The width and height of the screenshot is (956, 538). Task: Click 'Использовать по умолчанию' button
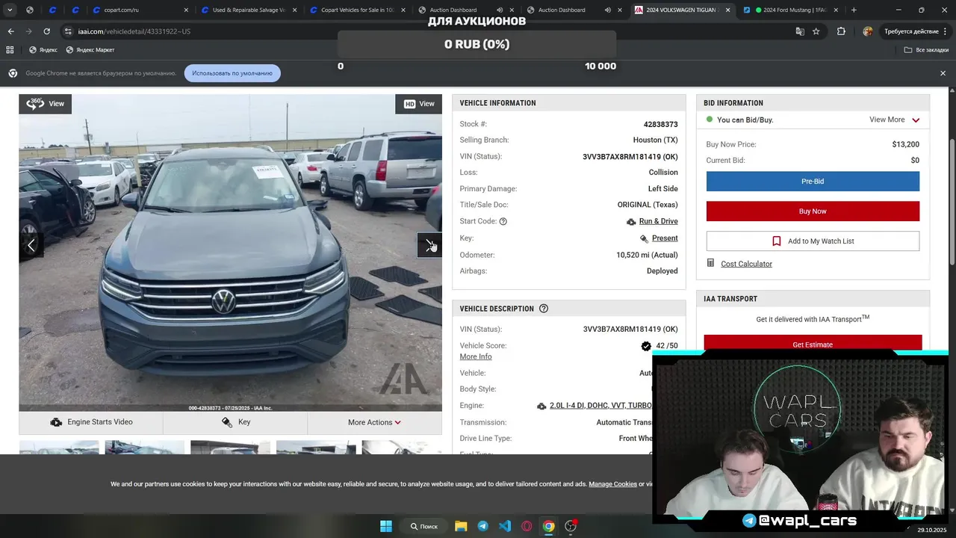pyautogui.click(x=232, y=73)
